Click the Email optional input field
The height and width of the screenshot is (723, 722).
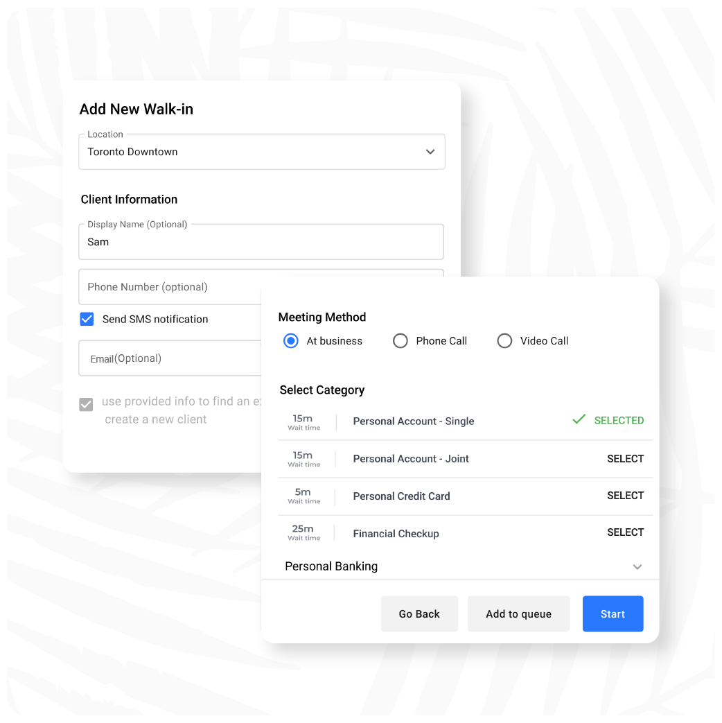click(x=170, y=358)
